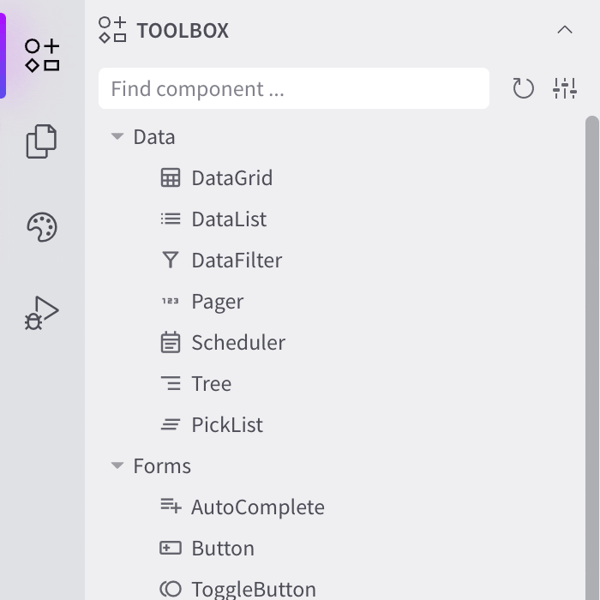Click the PickList label
600x600 pixels.
227,425
